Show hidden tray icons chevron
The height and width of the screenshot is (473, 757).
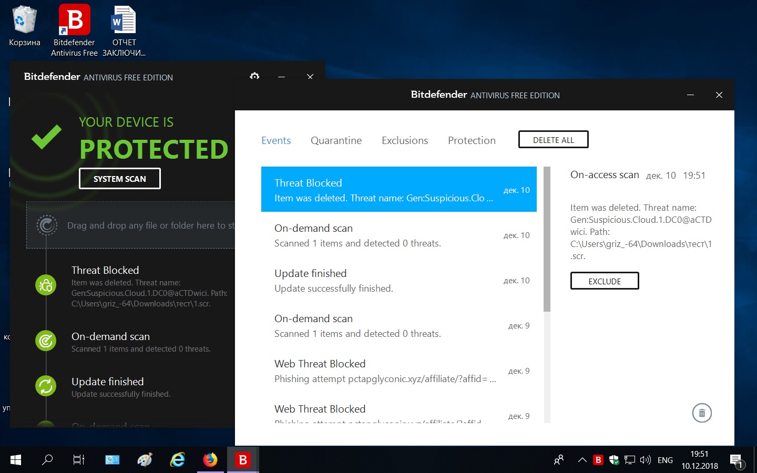[582, 460]
